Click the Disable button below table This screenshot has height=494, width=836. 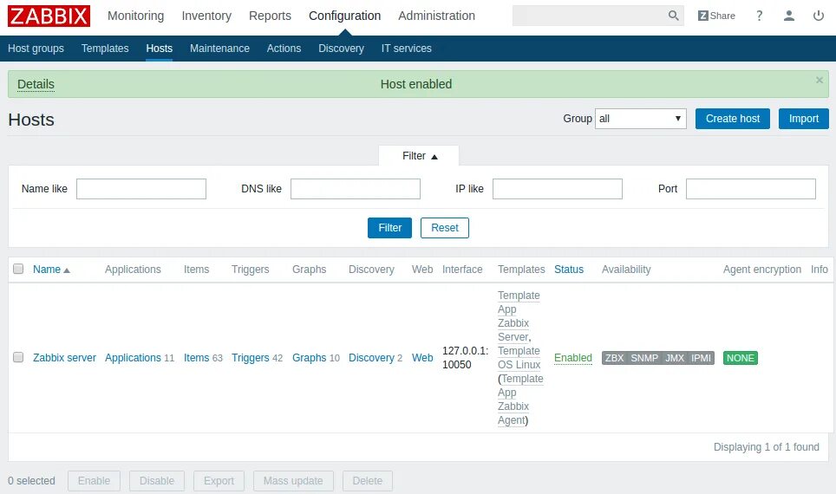click(157, 481)
